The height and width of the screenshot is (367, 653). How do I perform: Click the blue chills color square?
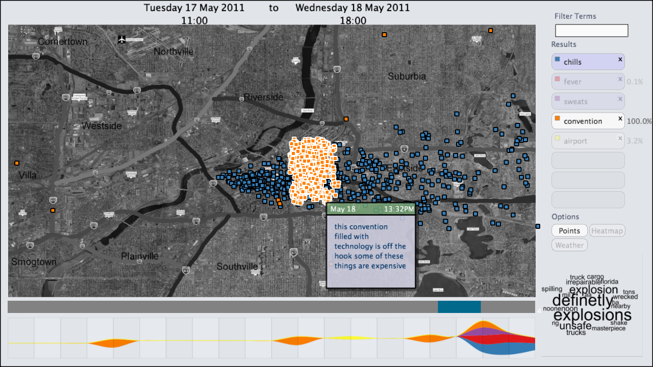pos(557,60)
